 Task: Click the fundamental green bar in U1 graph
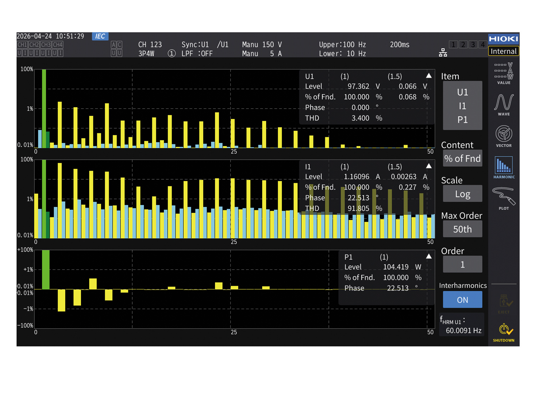tap(44, 108)
